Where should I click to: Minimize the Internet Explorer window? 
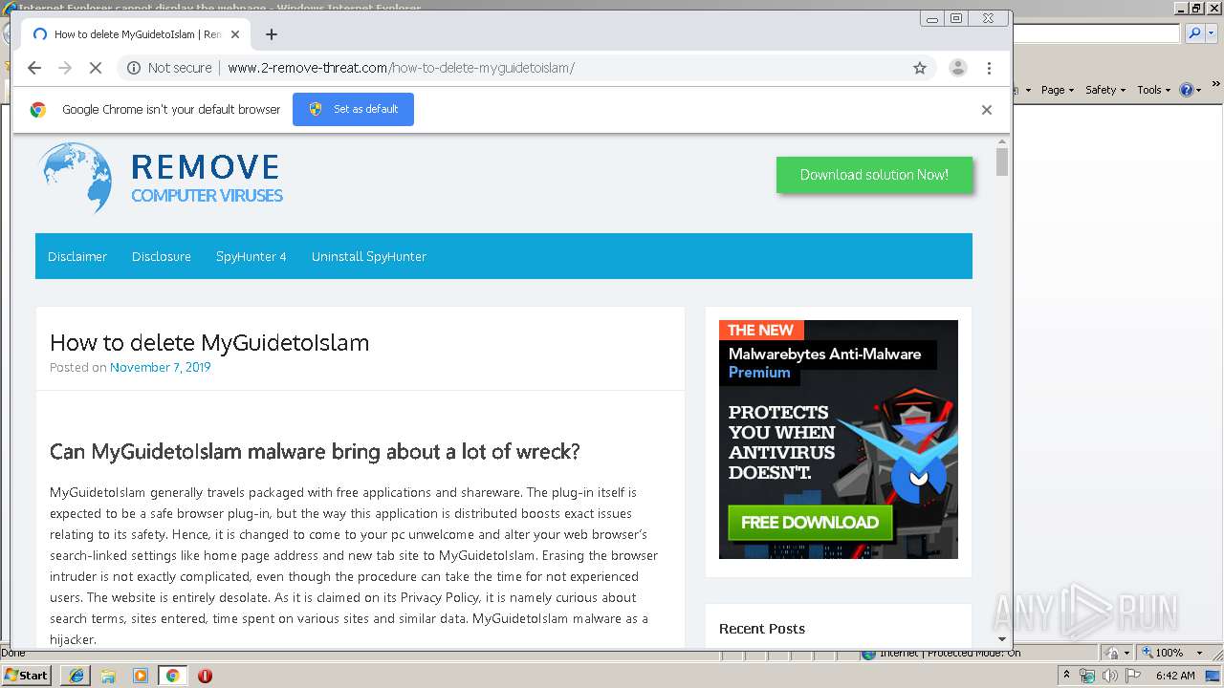pos(1180,8)
